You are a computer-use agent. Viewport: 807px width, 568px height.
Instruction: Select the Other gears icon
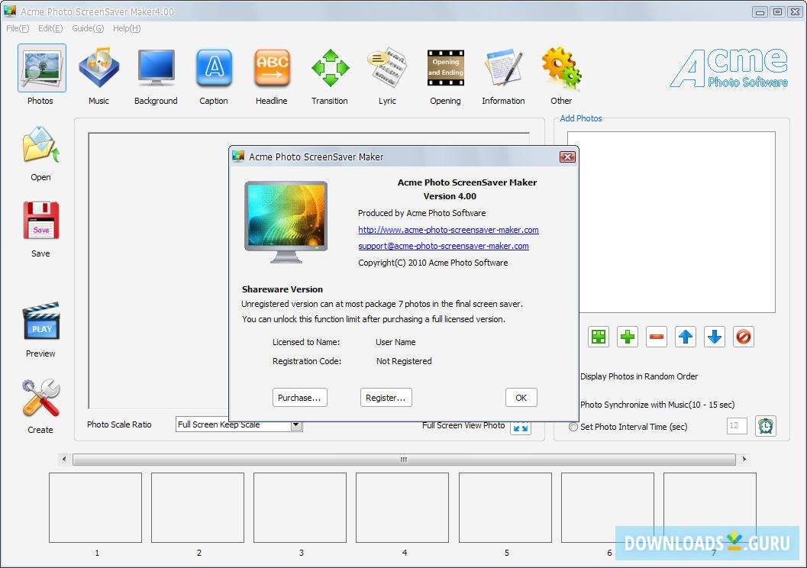(561, 68)
